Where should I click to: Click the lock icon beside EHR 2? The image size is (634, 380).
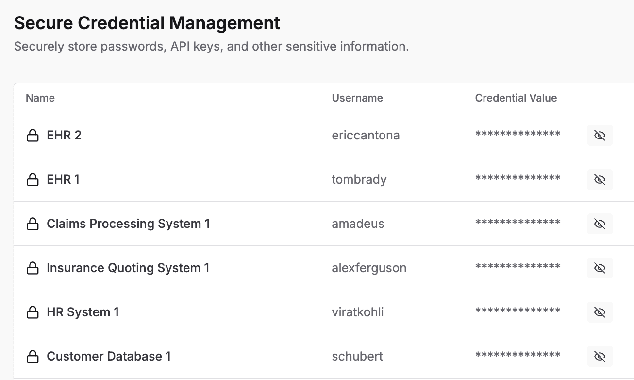tap(33, 136)
